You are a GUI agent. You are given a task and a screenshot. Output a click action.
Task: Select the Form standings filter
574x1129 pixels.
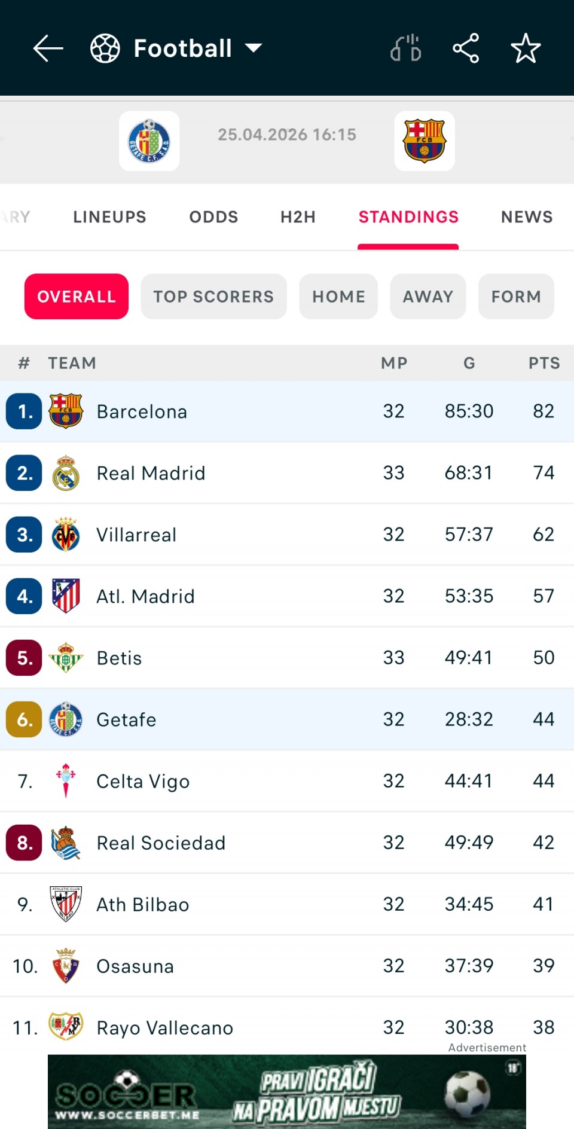[516, 297]
